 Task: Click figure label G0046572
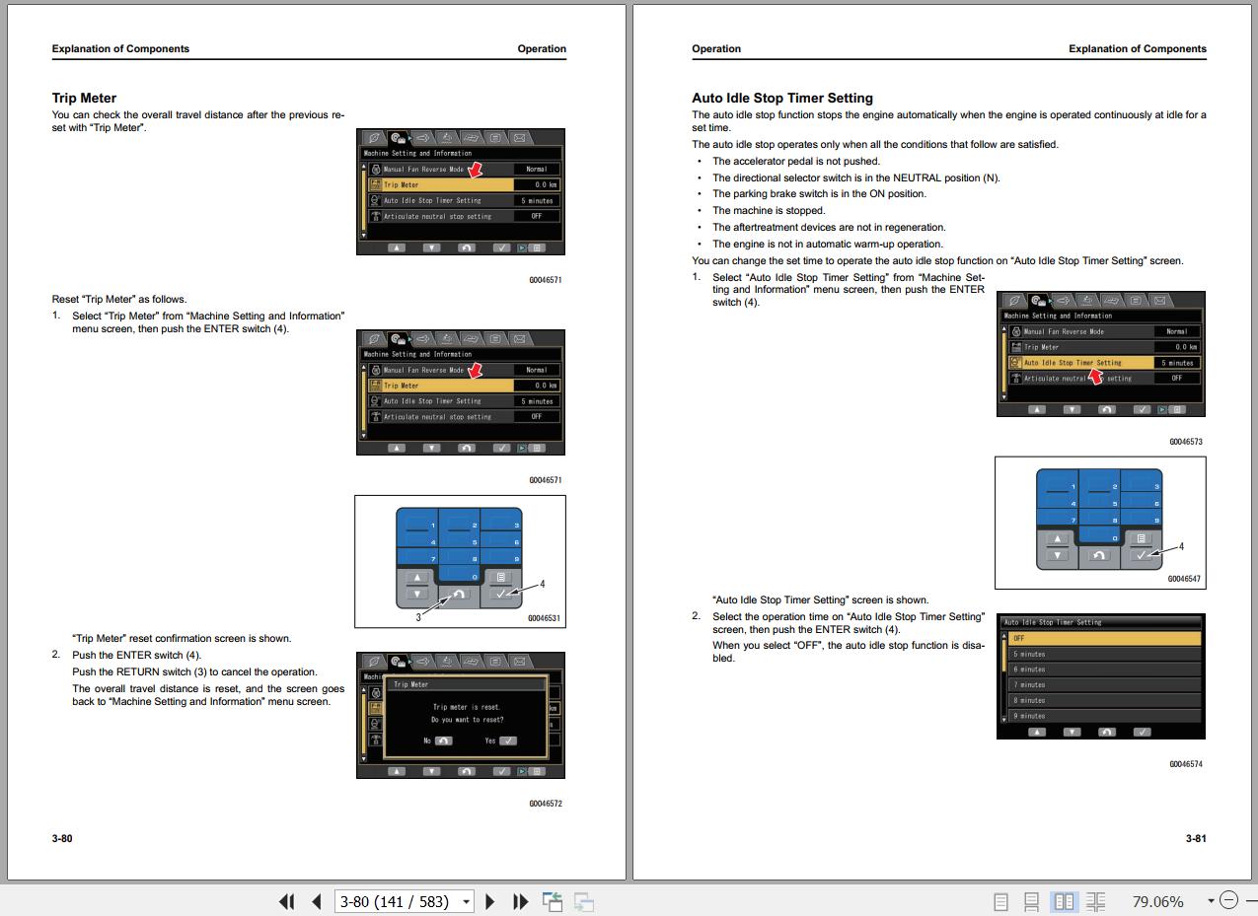(x=546, y=804)
